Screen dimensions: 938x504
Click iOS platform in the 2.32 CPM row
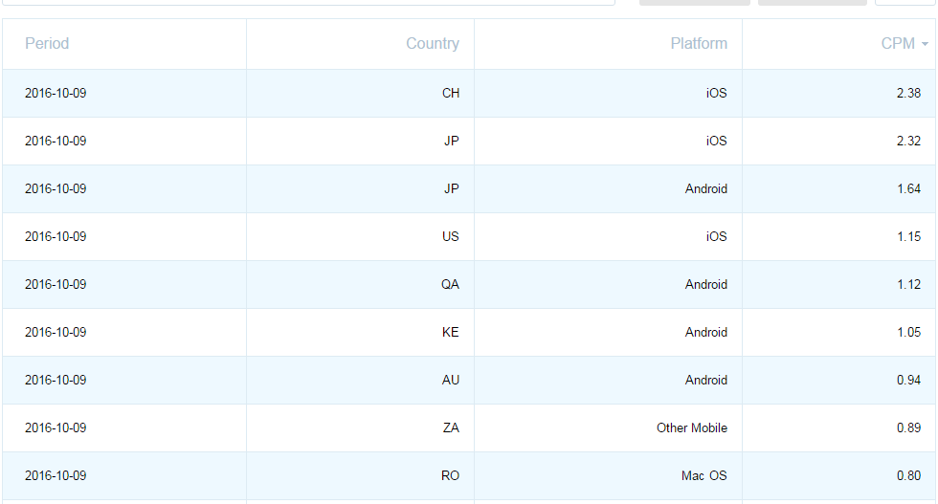[716, 142]
